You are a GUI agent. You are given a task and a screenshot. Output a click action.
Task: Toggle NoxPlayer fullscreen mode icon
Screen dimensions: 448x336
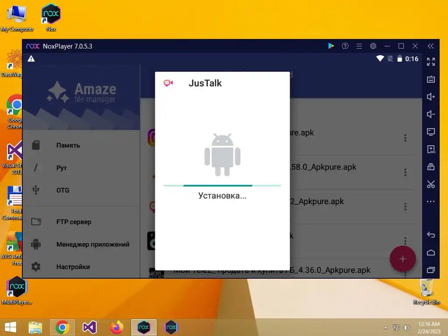(431, 61)
